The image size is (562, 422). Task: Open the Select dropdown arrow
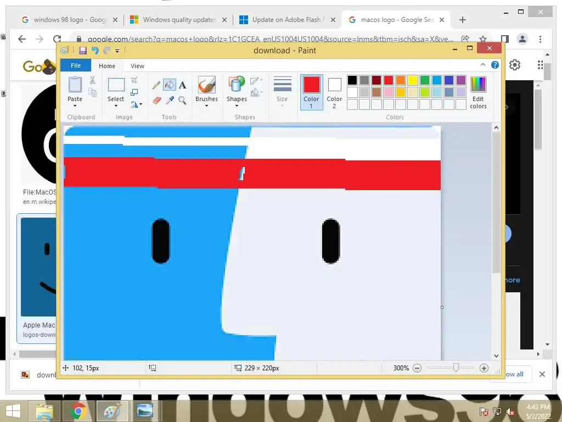pyautogui.click(x=116, y=106)
